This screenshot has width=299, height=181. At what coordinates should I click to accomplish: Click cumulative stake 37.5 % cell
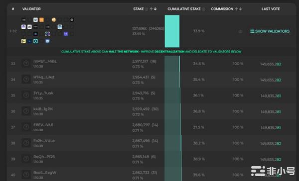click(198, 127)
